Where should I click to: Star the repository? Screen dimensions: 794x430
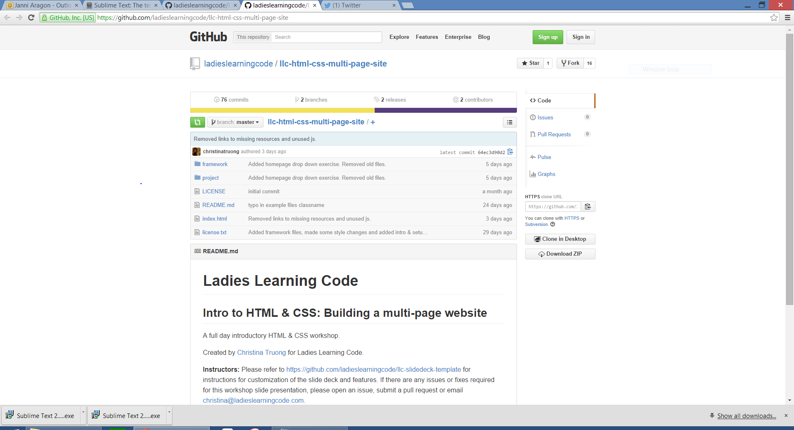pos(530,63)
